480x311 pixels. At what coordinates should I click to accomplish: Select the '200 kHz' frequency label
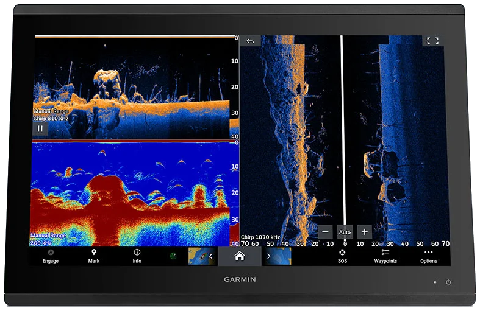pyautogui.click(x=41, y=243)
